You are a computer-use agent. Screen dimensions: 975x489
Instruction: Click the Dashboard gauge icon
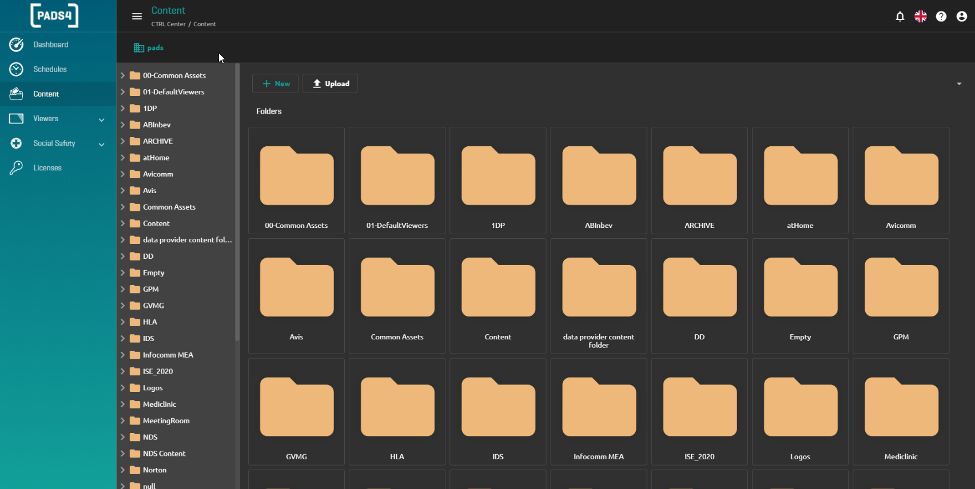click(x=17, y=45)
